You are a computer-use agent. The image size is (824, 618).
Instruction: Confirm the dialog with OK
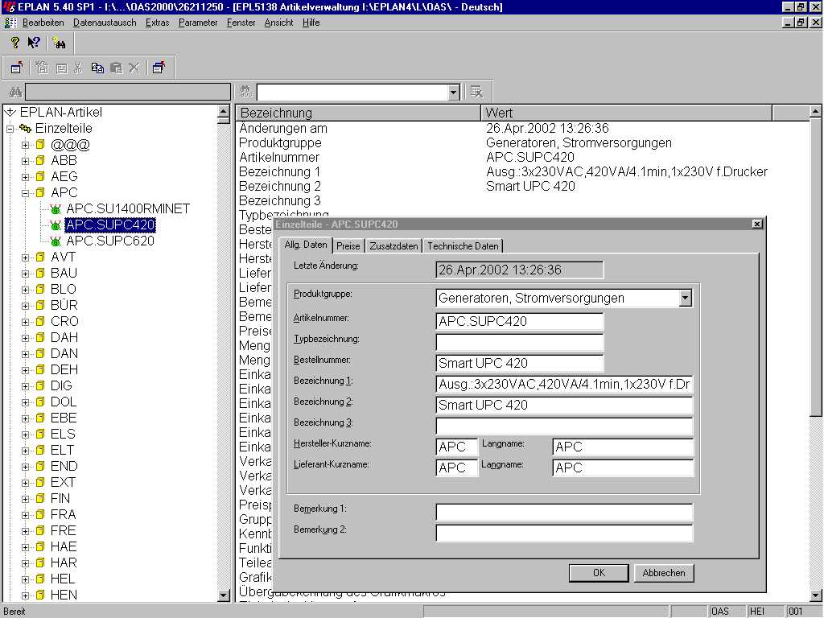(x=599, y=573)
